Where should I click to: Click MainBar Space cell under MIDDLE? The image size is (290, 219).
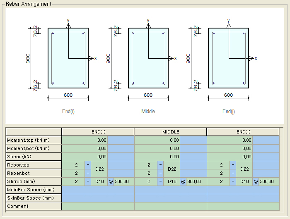171,190
